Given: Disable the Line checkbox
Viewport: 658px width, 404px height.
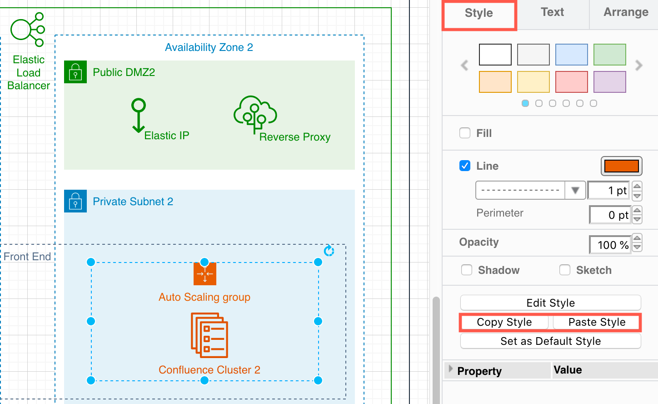Looking at the screenshot, I should pyautogui.click(x=464, y=166).
